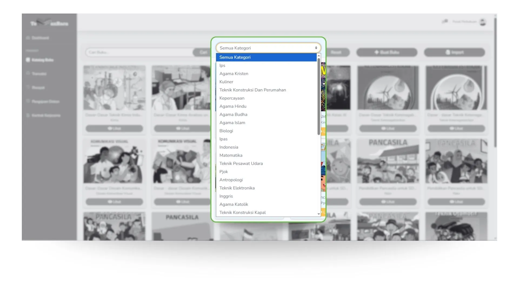This screenshot has width=519, height=292.
Task: Click highlighted Semua Kategori option
Action: 235,57
